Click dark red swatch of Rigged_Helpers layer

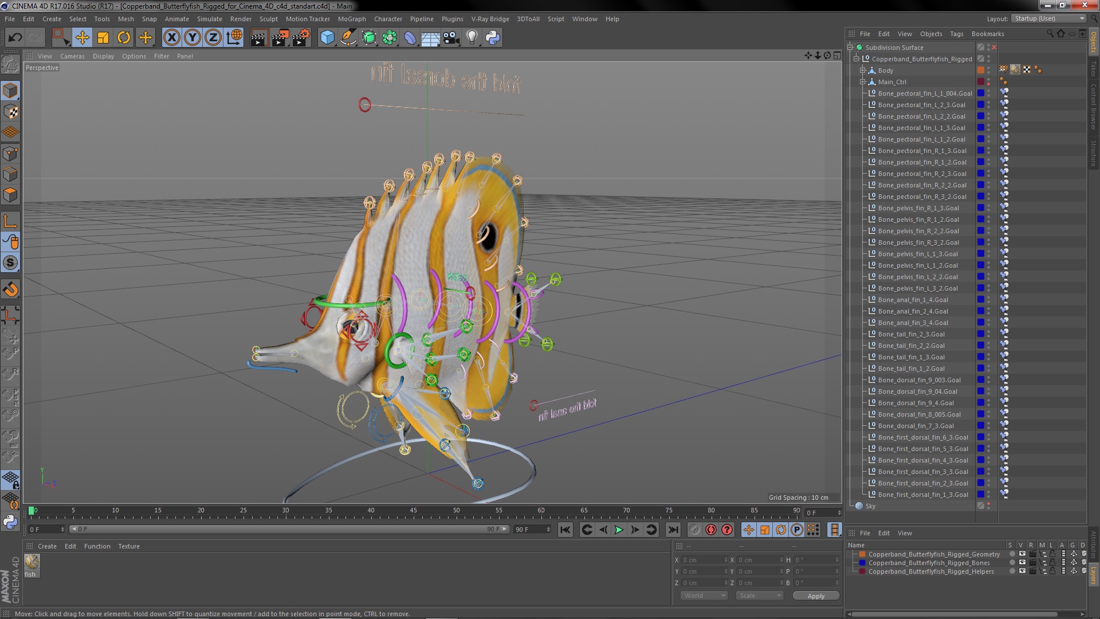(x=862, y=571)
